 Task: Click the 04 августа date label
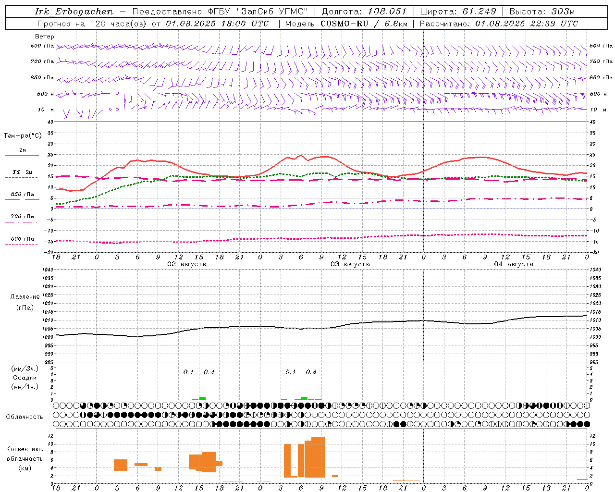click(x=514, y=264)
